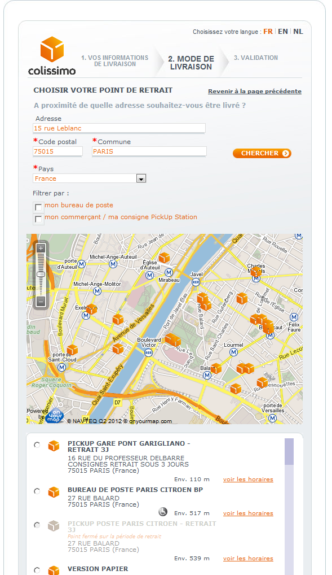Select pickup marker near porte de Saint-Cloud
This screenshot has height=575, width=332.
72,350
